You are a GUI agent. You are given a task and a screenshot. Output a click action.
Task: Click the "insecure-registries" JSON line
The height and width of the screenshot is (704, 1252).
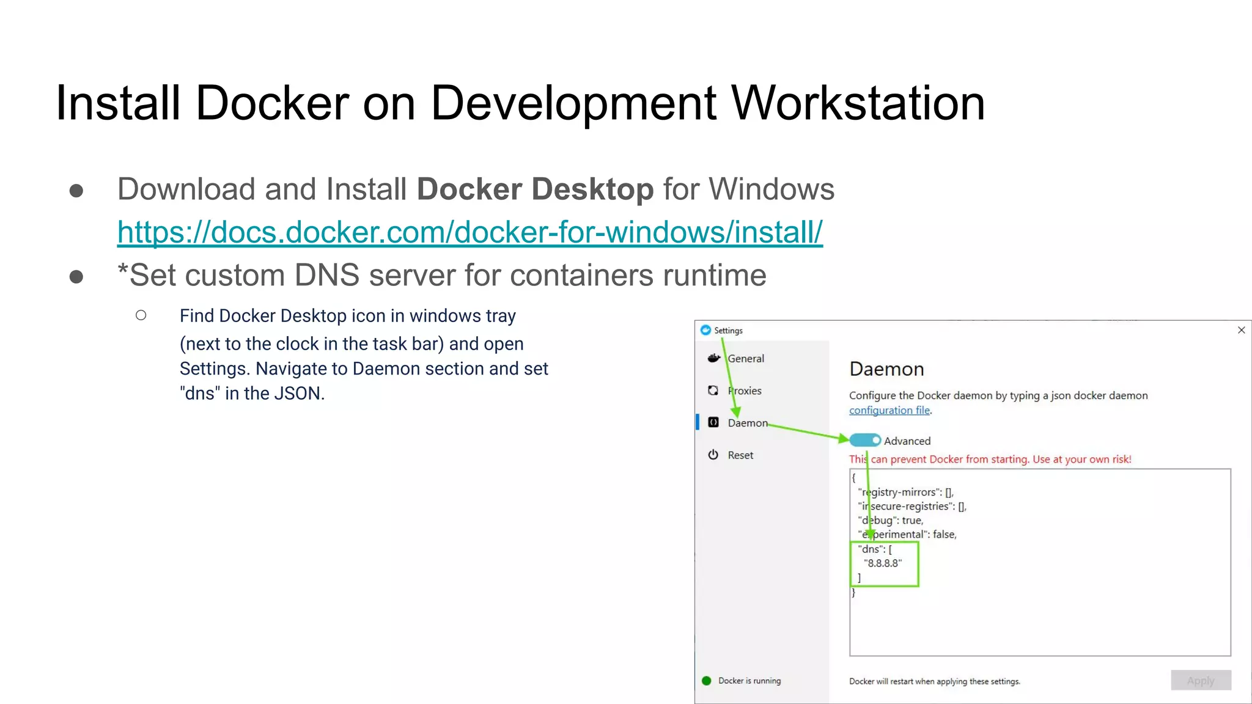[912, 507]
